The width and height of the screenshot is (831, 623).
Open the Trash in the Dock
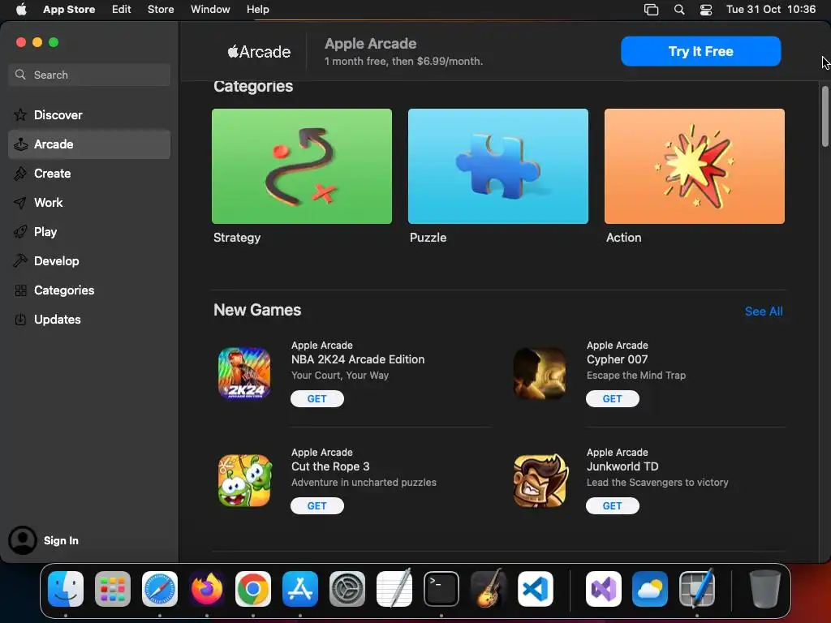click(x=764, y=589)
